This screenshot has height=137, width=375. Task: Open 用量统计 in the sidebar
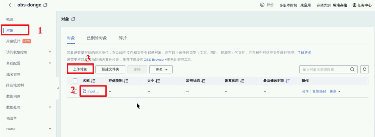pyautogui.click(x=13, y=41)
